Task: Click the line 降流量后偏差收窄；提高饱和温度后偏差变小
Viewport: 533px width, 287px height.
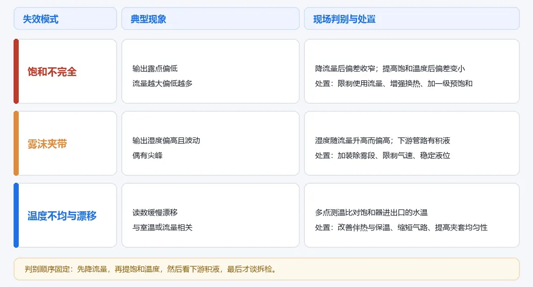Action: pos(390,69)
